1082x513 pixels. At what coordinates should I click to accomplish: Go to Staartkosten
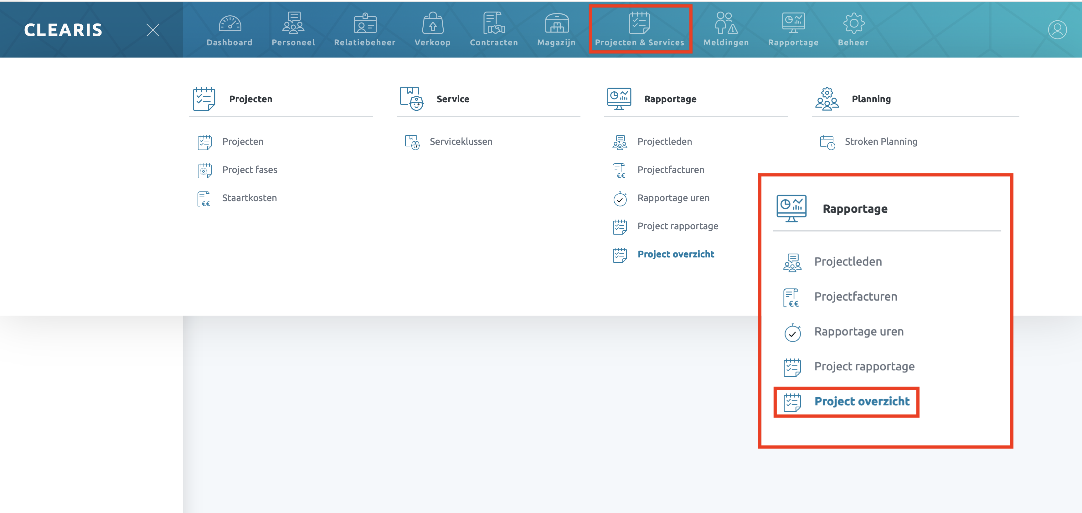[x=249, y=198]
